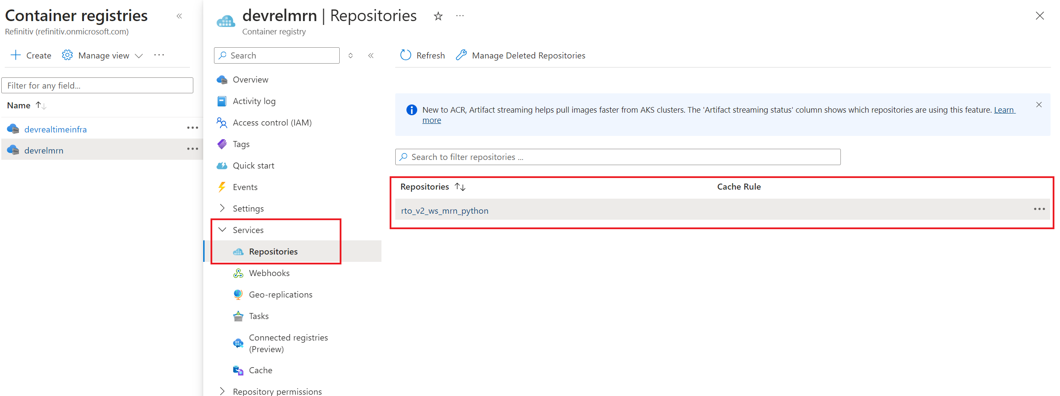Click the Refresh circular arrow icon

(406, 55)
